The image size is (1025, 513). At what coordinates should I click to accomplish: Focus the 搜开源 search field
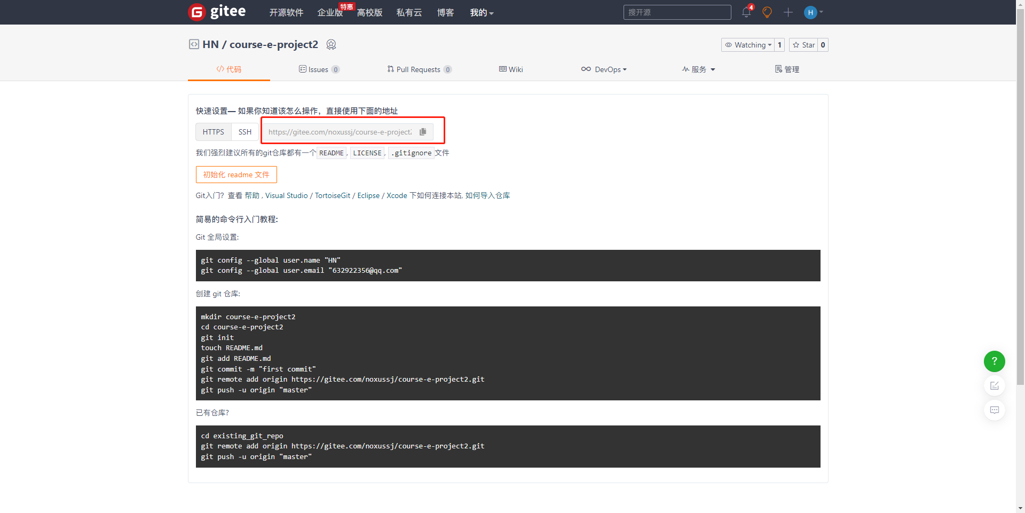point(677,12)
